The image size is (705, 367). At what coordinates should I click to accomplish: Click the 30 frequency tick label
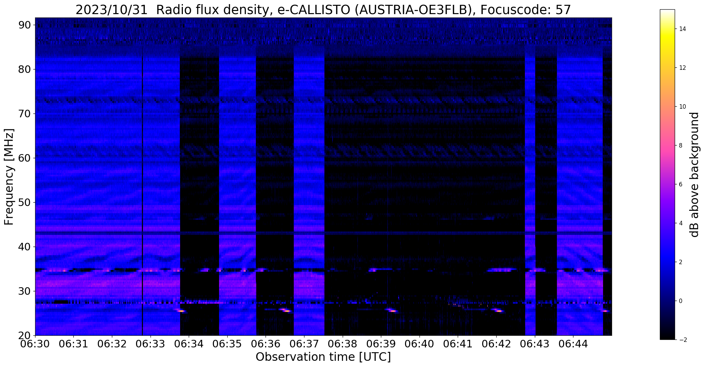(24, 291)
